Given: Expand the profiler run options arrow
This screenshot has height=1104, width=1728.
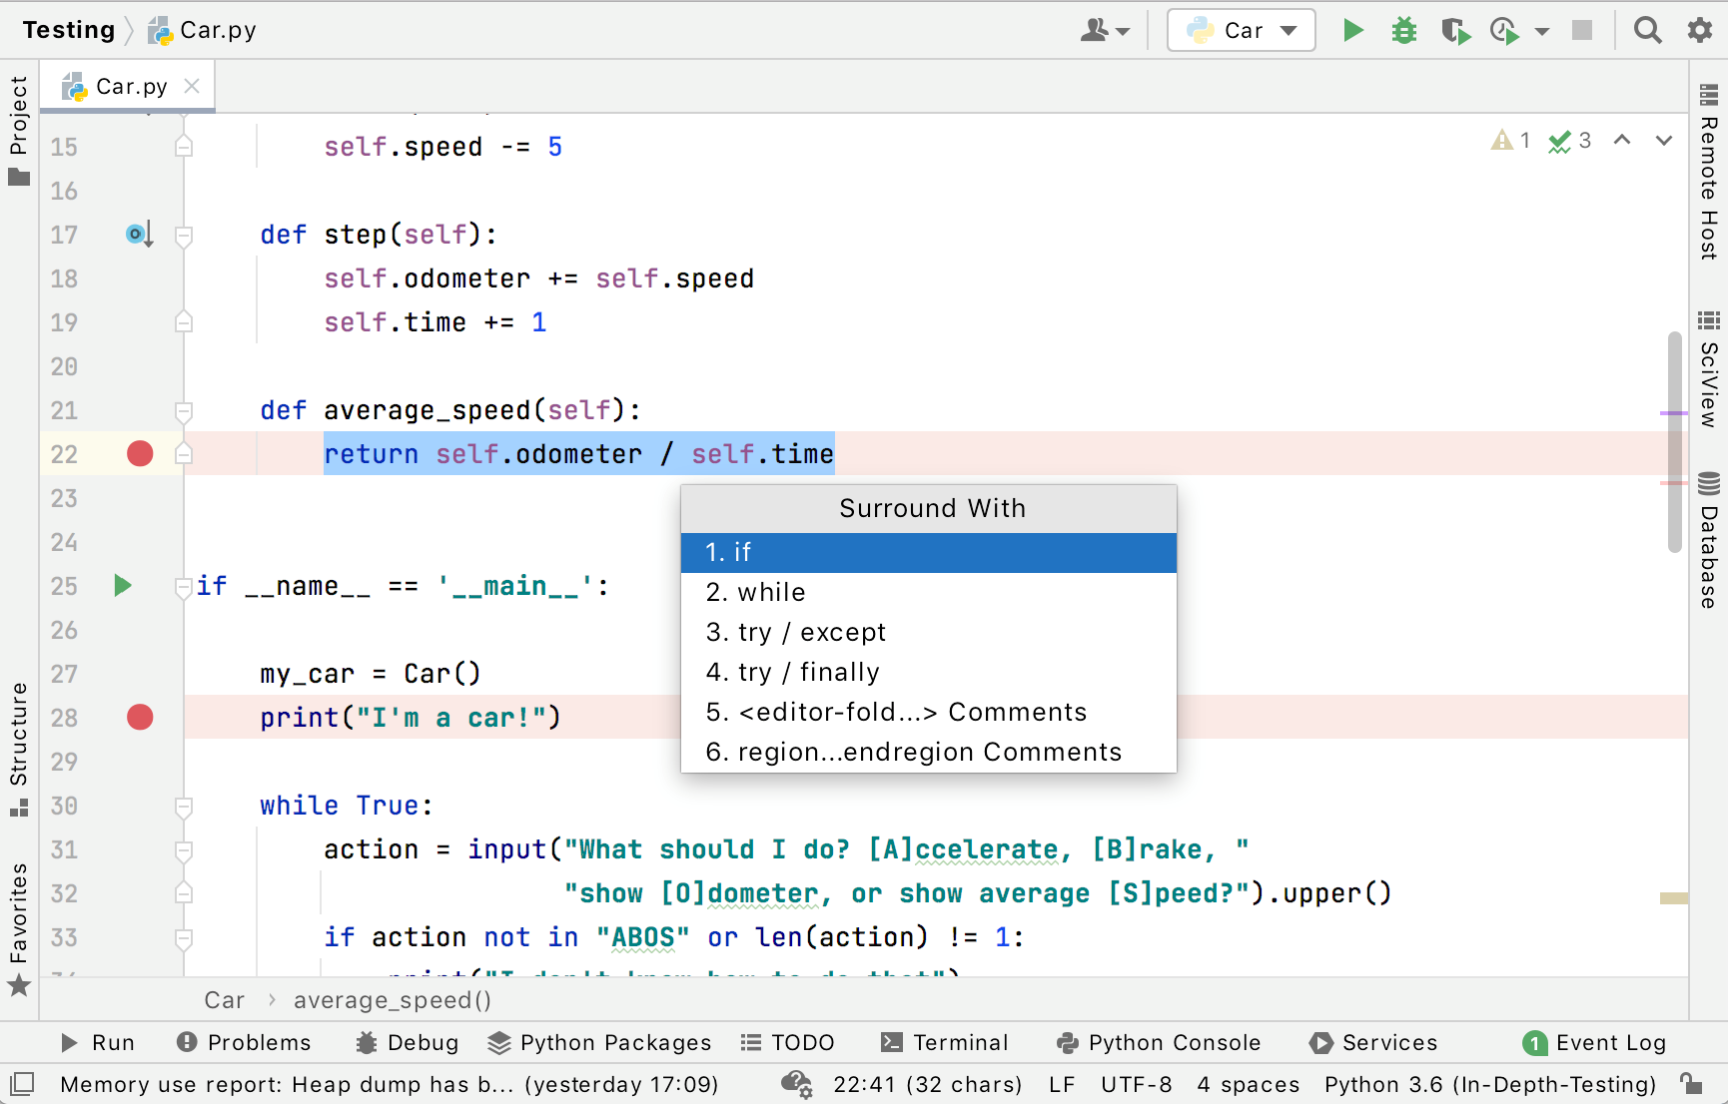Looking at the screenshot, I should point(1542,31).
